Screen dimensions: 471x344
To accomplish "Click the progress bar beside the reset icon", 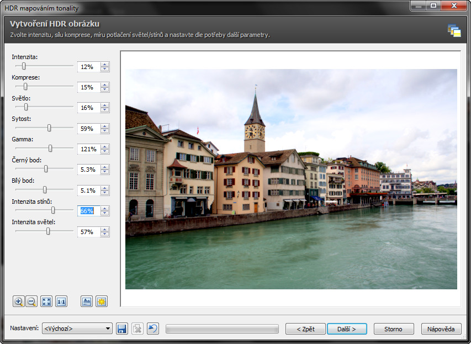I will click(x=223, y=329).
